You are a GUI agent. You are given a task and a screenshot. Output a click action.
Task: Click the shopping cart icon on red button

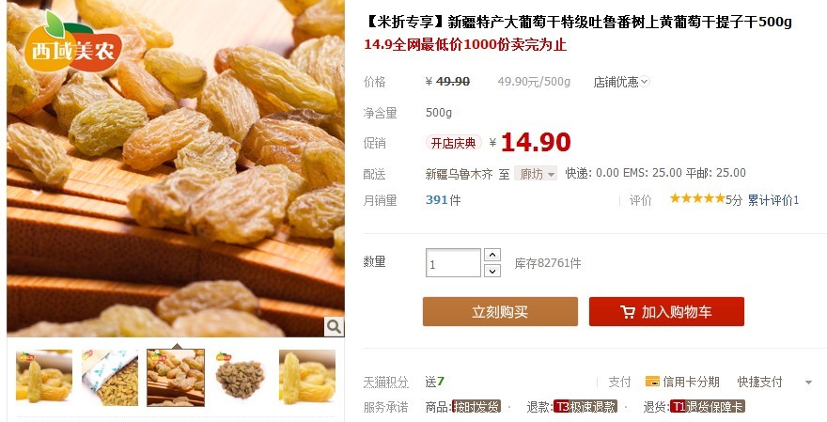click(628, 312)
